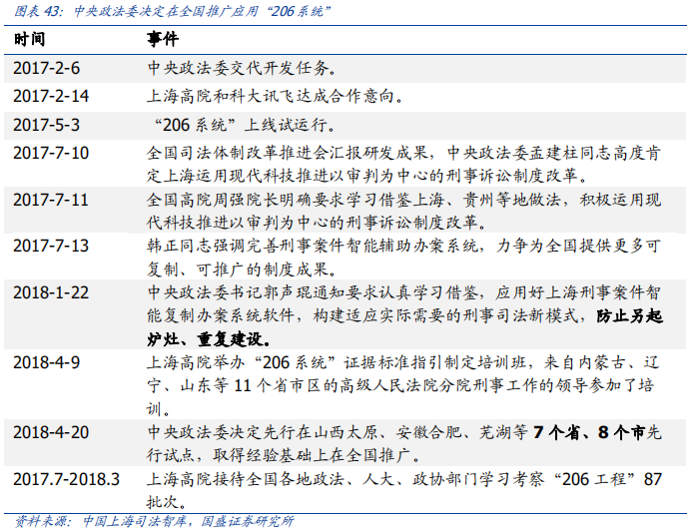This screenshot has height=531, width=689.
Task: Click the table title 图表 43
Action: pos(172,11)
